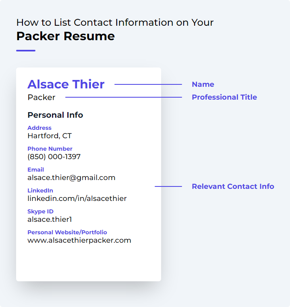Click the Personal Info section heading

coord(55,115)
